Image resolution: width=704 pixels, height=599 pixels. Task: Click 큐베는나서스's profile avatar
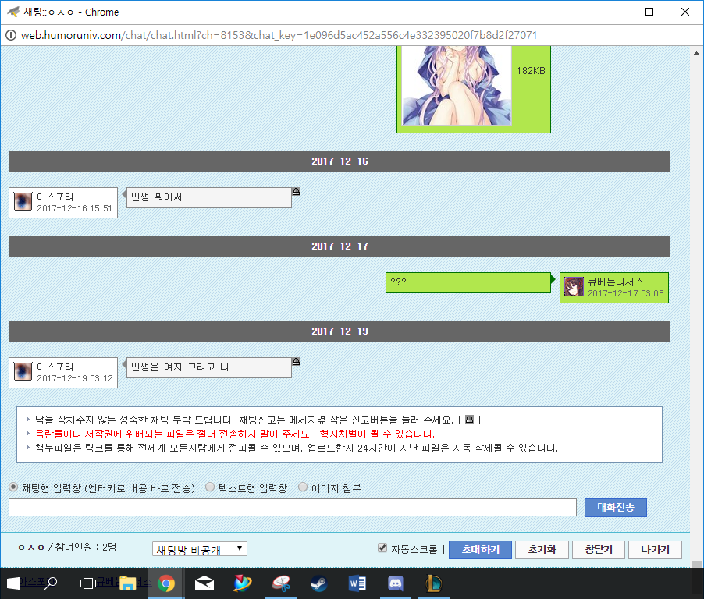574,287
